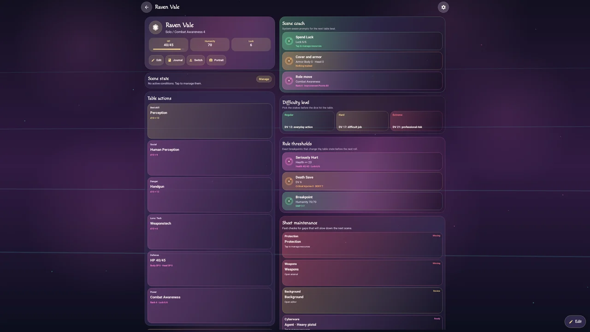The height and width of the screenshot is (332, 590).
Task: Open the Journal button
Action: pyautogui.click(x=175, y=60)
